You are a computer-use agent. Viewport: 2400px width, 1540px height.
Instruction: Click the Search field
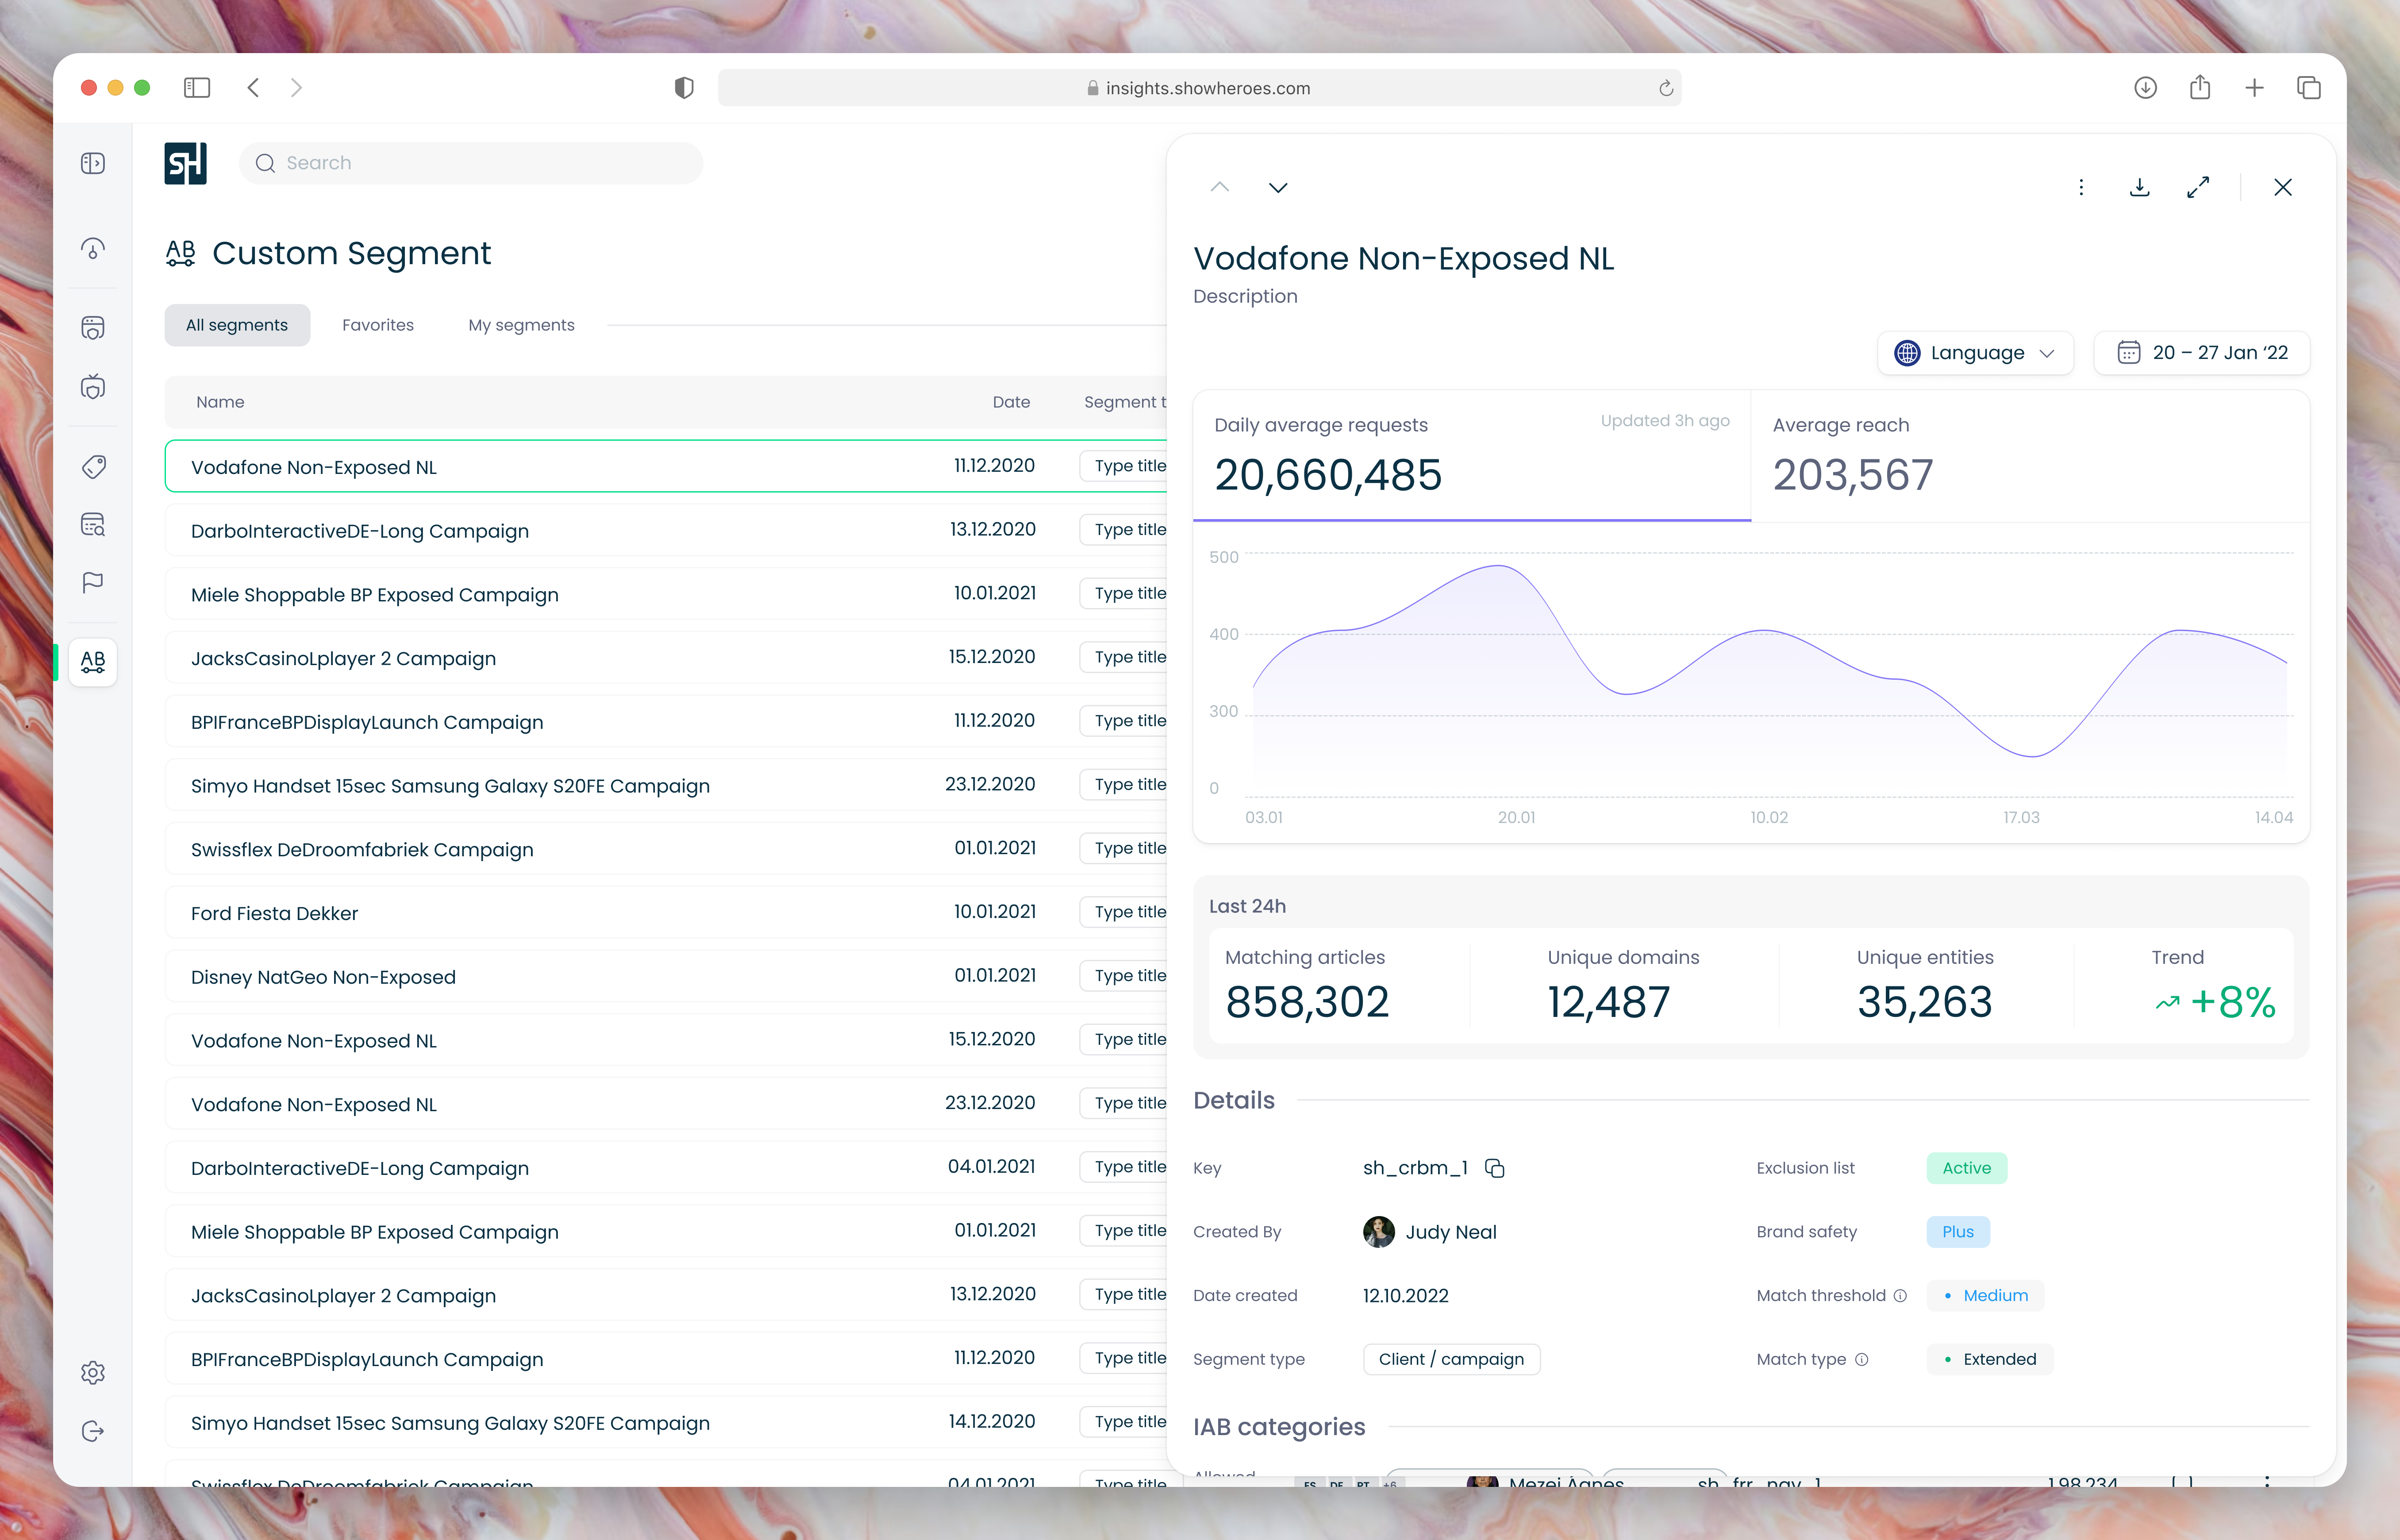coord(471,163)
